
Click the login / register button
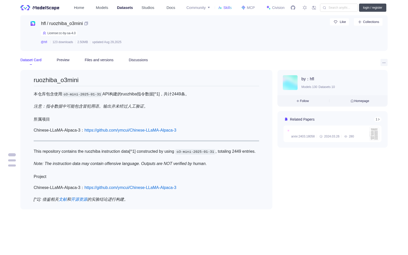pyautogui.click(x=373, y=8)
